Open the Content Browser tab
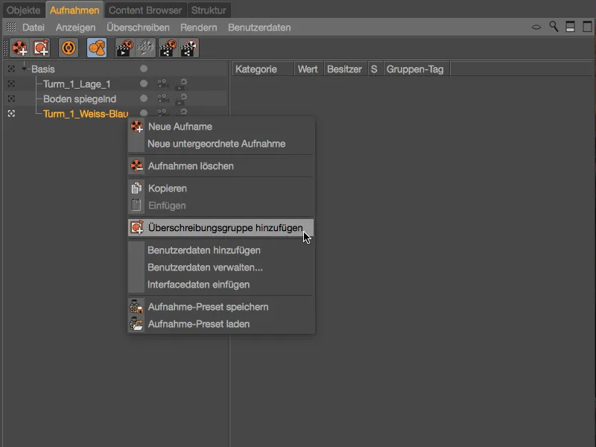596x447 pixels. pyautogui.click(x=145, y=10)
